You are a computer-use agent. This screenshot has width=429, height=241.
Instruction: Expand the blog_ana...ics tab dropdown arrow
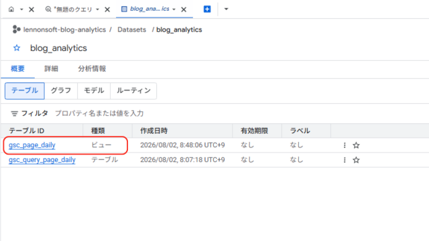pyautogui.click(x=174, y=9)
